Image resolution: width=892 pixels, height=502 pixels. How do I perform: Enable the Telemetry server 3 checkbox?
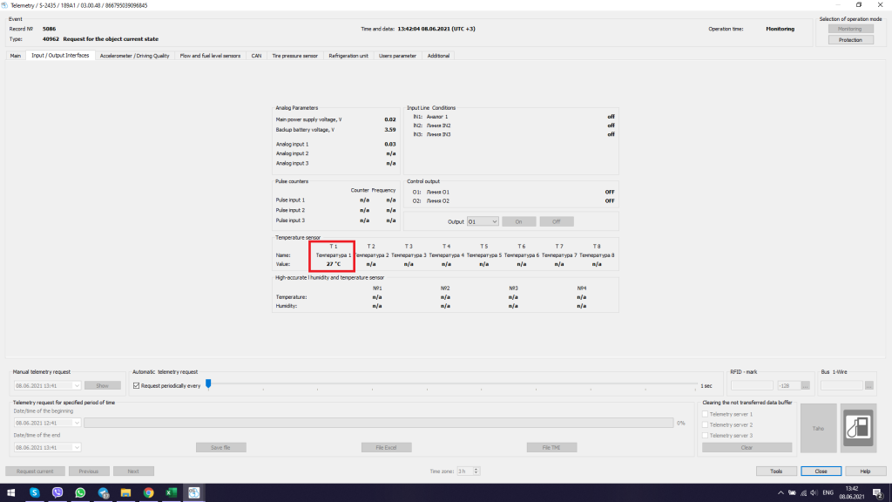click(706, 435)
